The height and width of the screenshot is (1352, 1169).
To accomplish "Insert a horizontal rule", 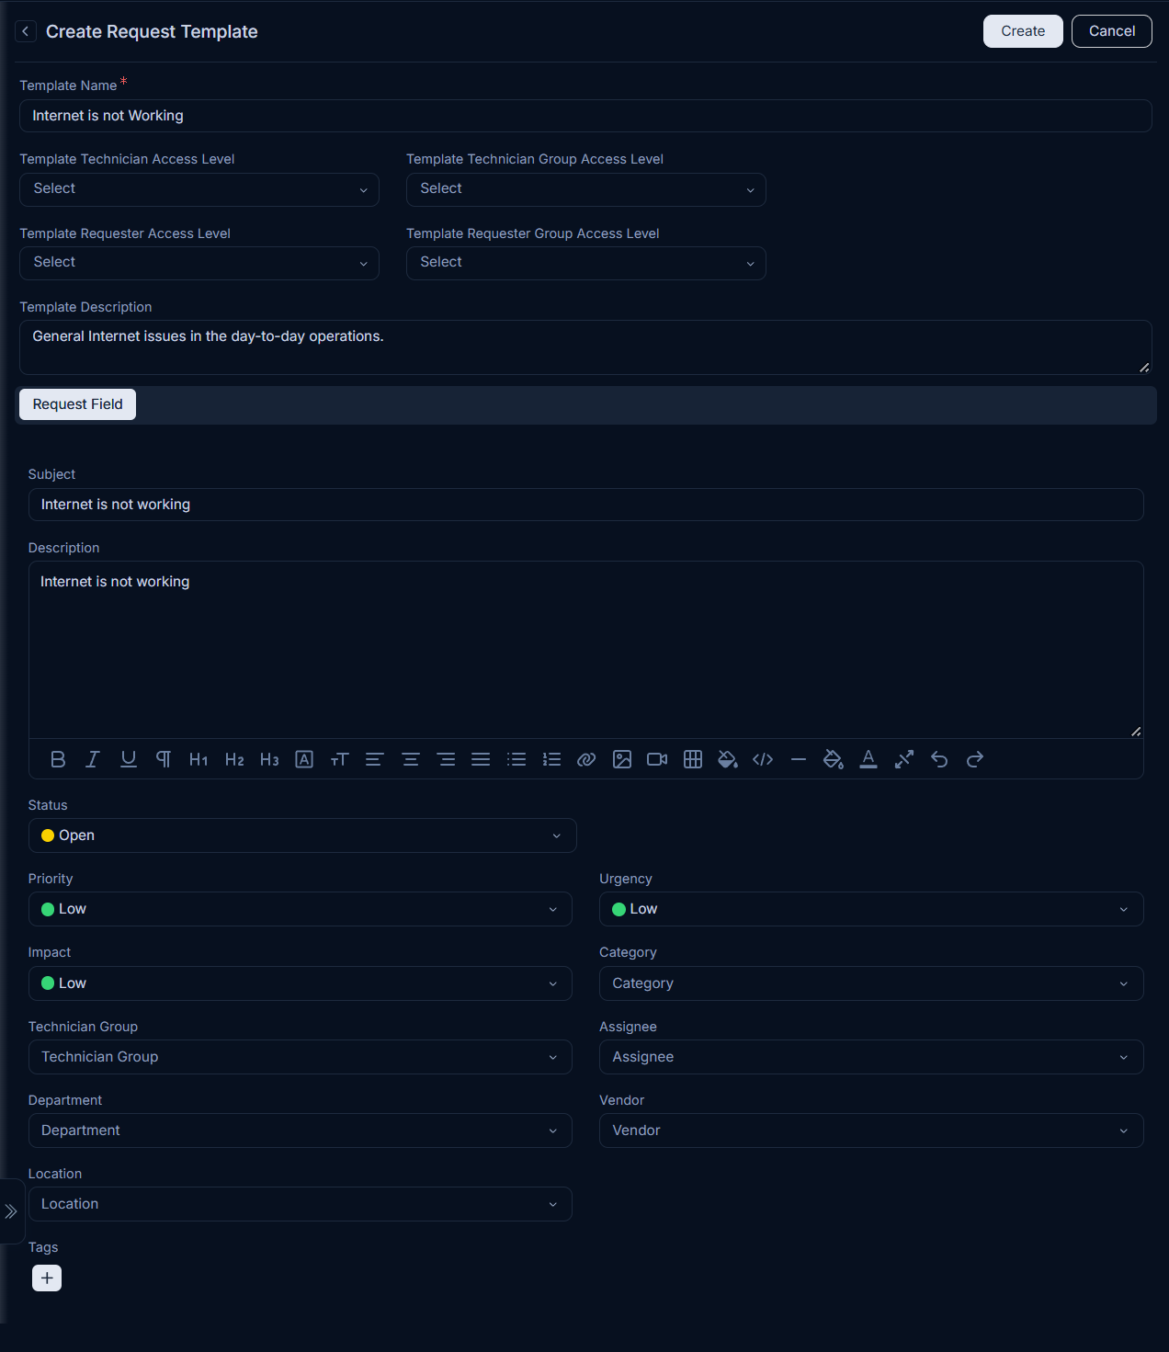I will point(799,759).
